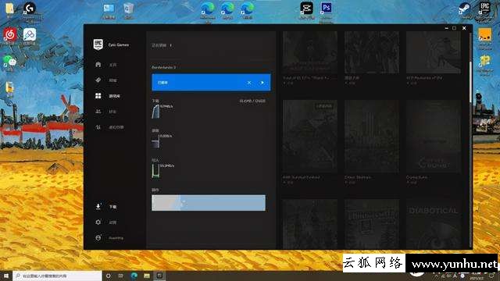Click the taskbar search box
The image size is (500, 281).
click(57, 276)
